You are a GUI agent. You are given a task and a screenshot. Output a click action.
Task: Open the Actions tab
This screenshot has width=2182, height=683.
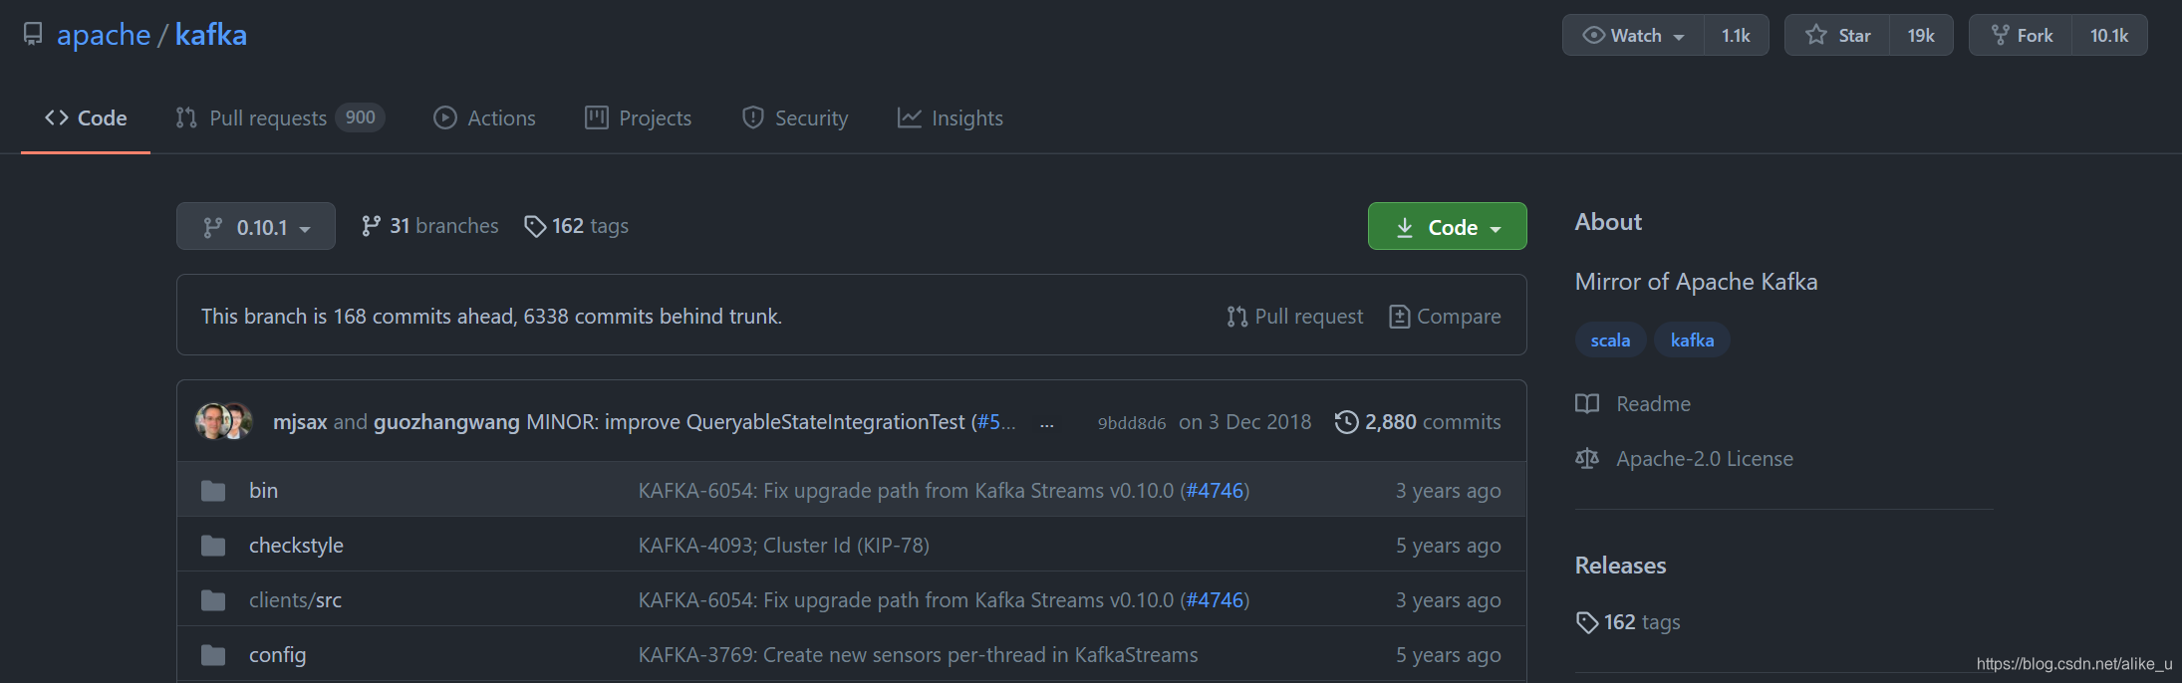point(484,117)
